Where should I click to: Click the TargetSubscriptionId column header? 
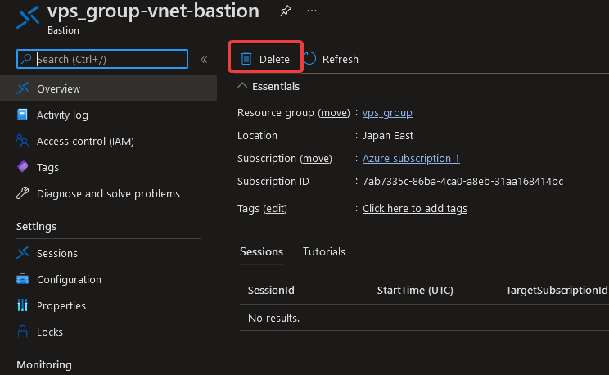pyautogui.click(x=557, y=291)
